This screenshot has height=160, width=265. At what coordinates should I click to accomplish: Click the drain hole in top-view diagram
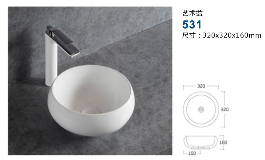(201, 109)
